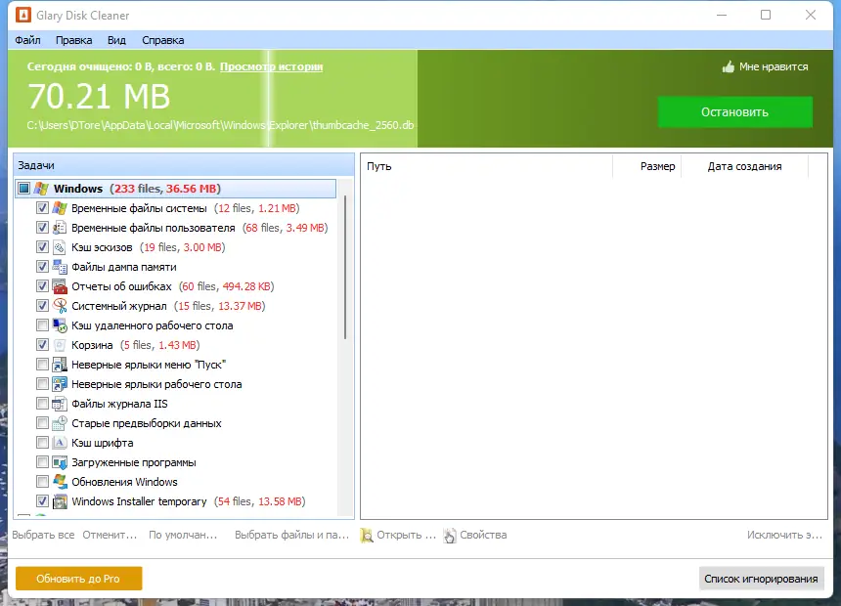
Task: Click the Обновить до Pro button
Action: (78, 579)
